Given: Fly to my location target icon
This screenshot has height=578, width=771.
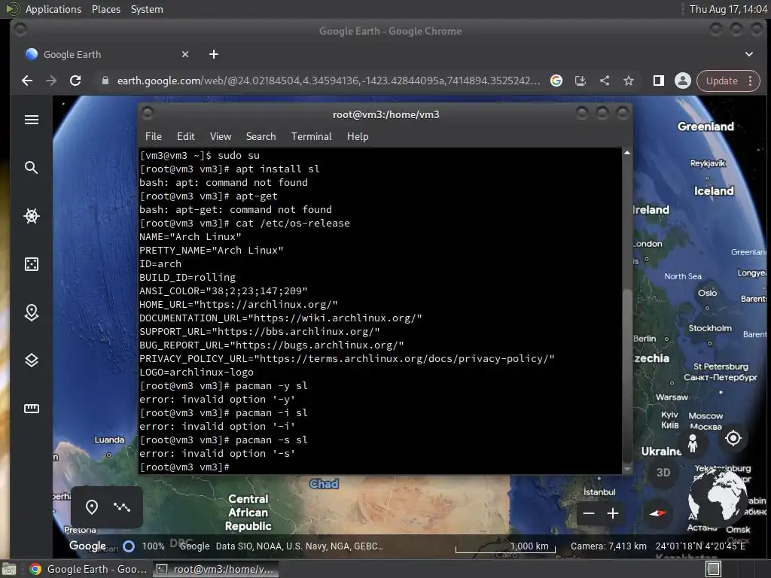Looking at the screenshot, I should coord(733,438).
